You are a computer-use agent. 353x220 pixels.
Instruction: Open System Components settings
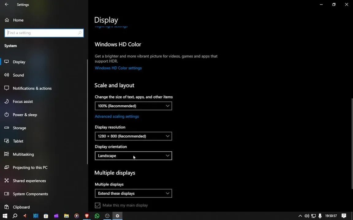click(44, 194)
